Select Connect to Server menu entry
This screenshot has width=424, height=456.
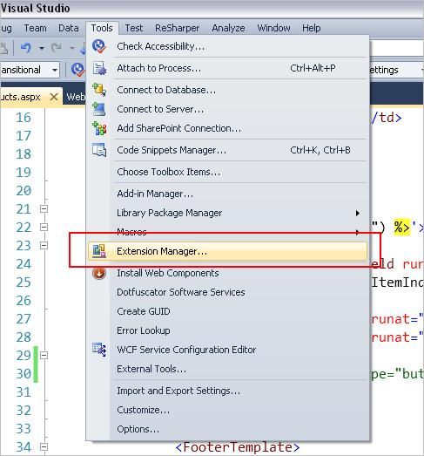pos(228,109)
